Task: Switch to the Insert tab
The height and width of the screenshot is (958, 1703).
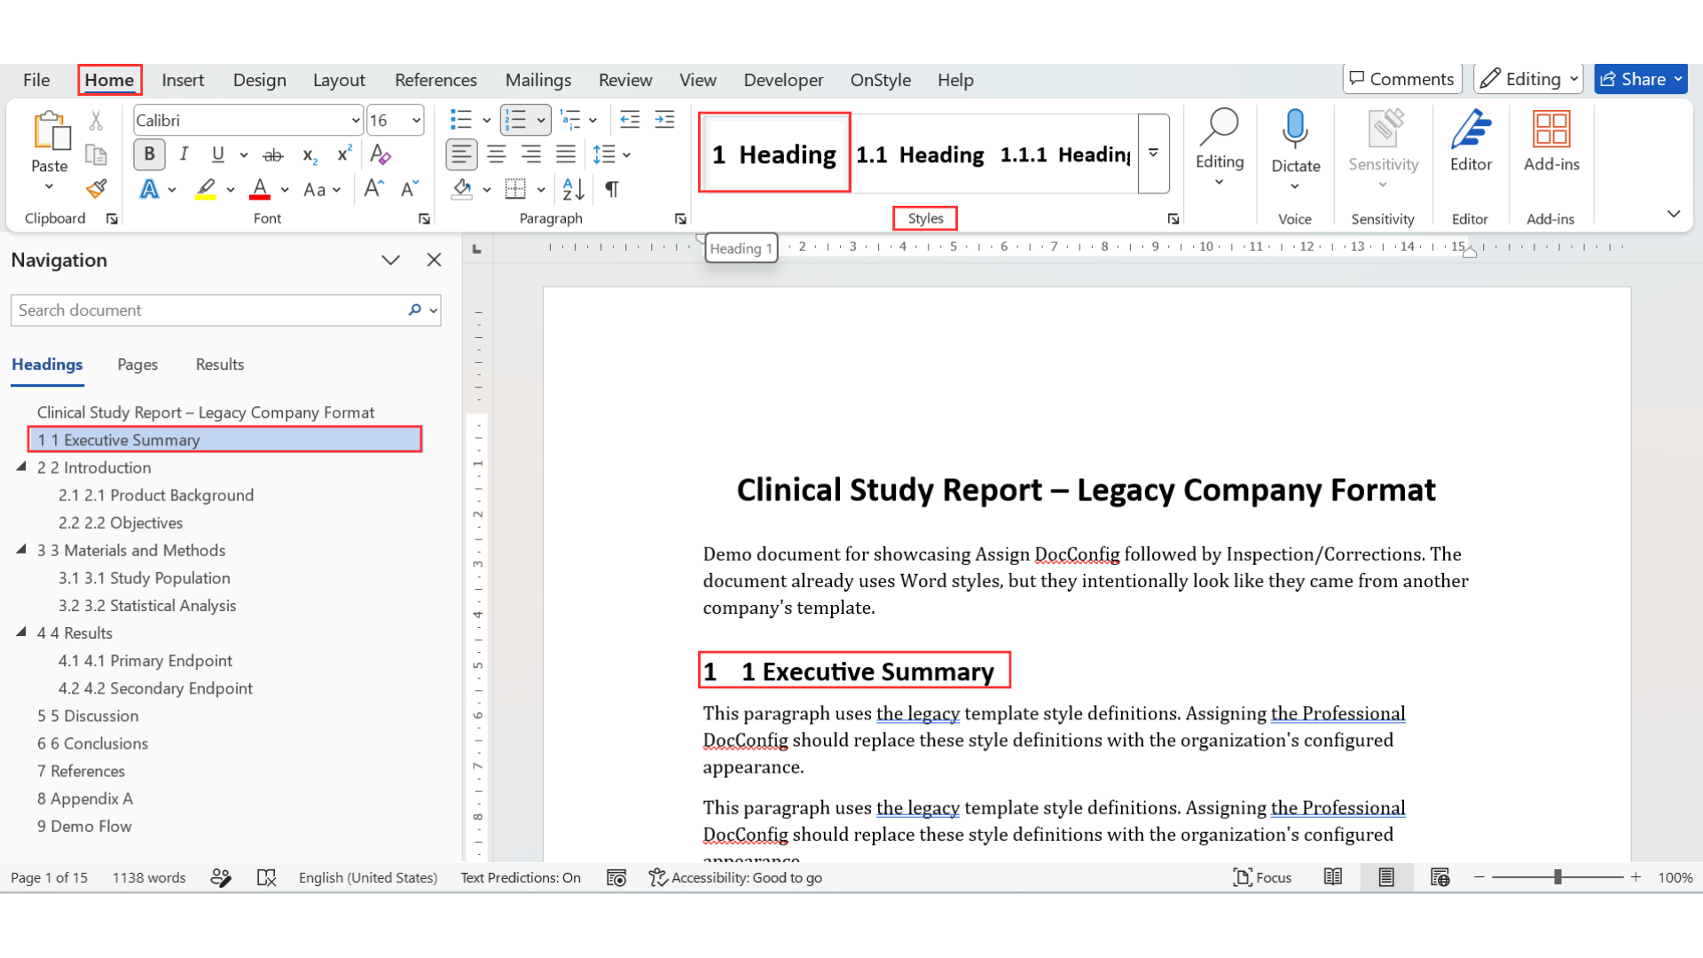Action: coord(183,80)
